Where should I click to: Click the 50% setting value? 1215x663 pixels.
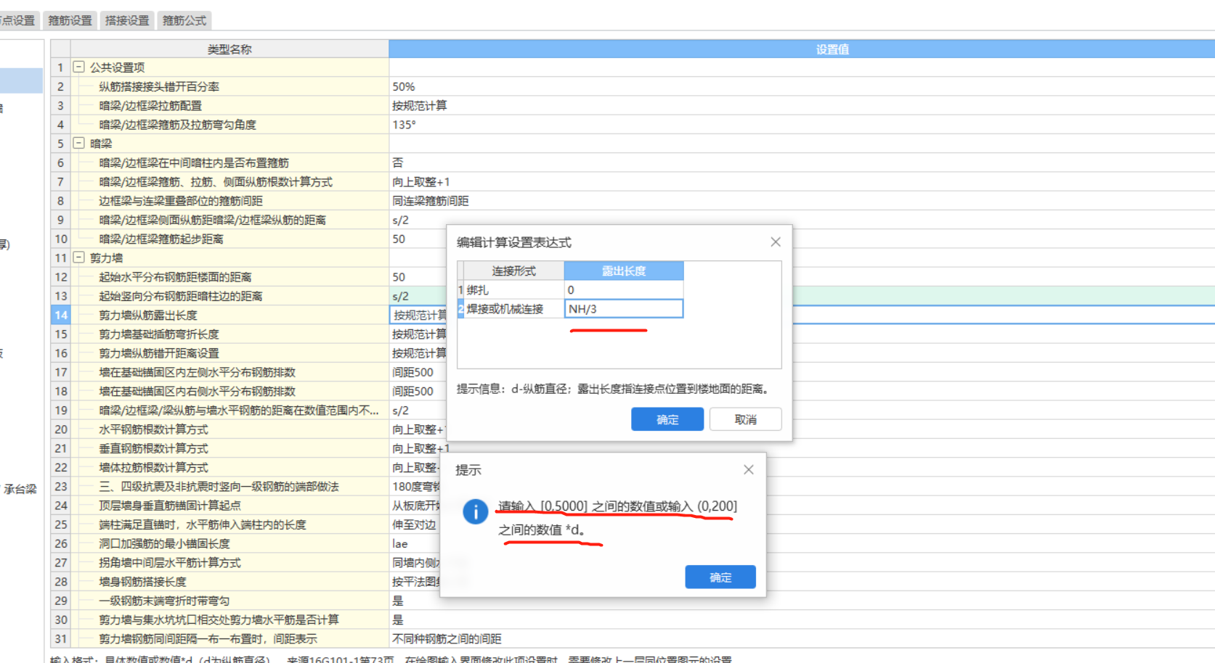pos(404,86)
